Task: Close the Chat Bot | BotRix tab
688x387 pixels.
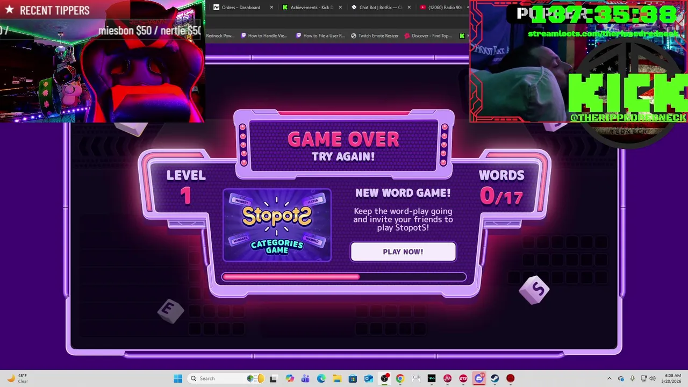Action: (x=409, y=8)
